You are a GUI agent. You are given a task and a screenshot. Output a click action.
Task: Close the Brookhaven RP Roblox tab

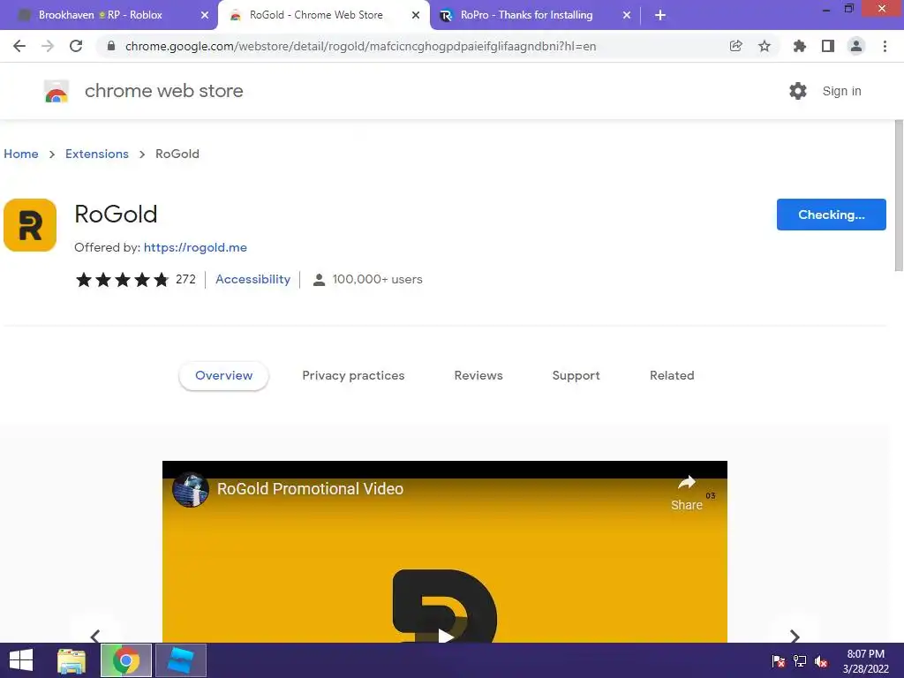click(205, 16)
